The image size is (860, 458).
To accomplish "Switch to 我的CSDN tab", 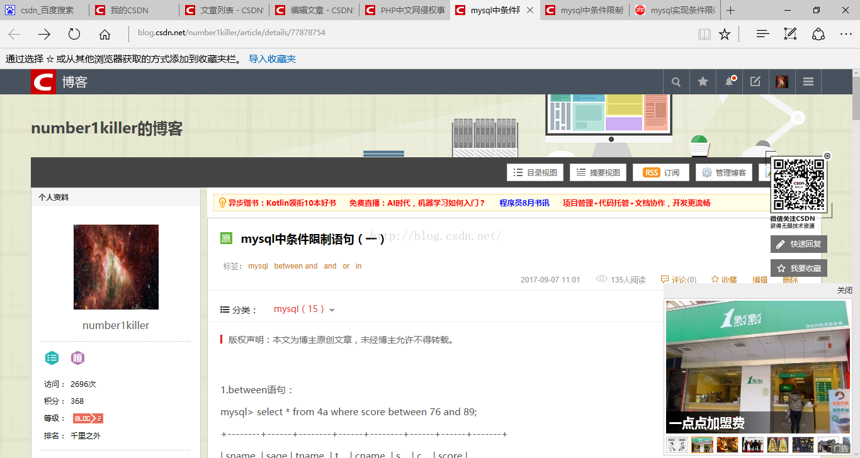I will (x=133, y=10).
